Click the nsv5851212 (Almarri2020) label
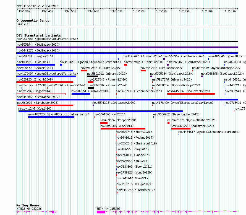Image resolution: width=246 pixels, height=215 pixels. pyautogui.click(x=107, y=74)
